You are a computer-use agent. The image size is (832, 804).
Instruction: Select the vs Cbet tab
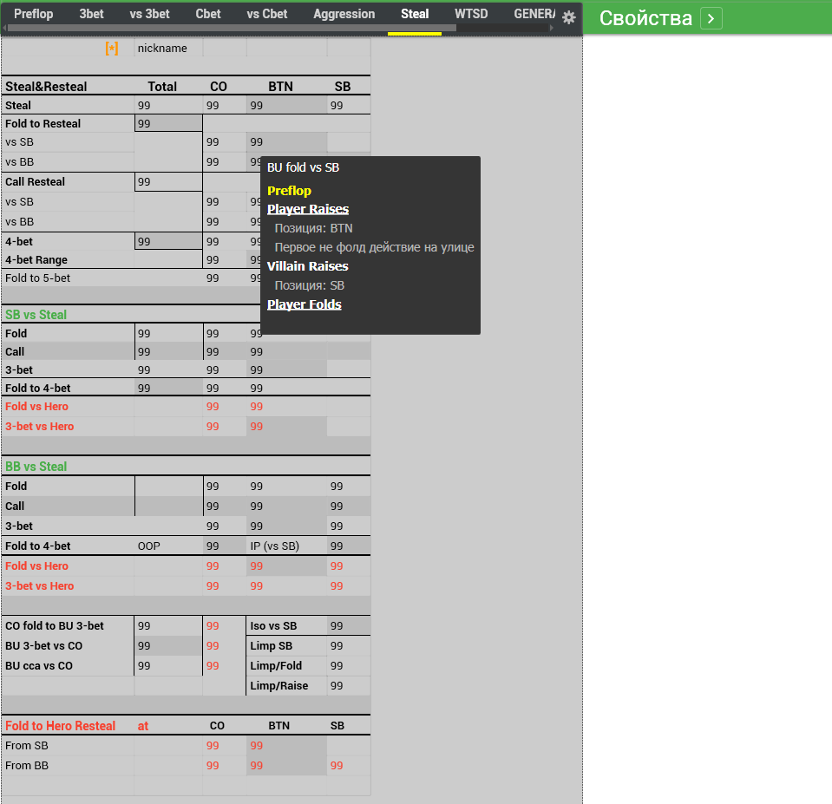[267, 15]
